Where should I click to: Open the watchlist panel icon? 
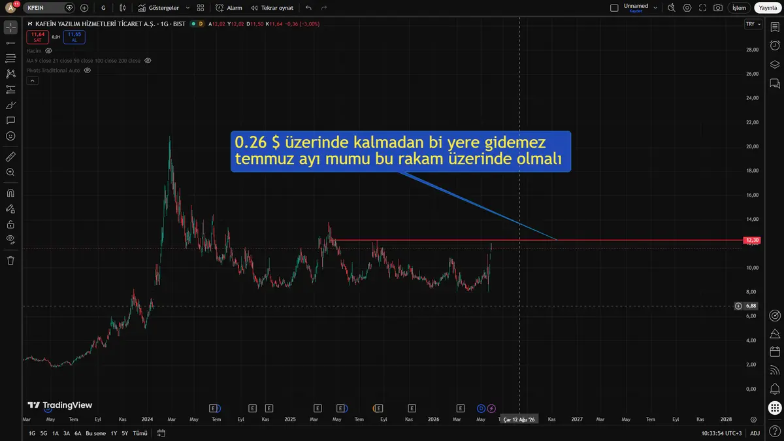pos(775,27)
